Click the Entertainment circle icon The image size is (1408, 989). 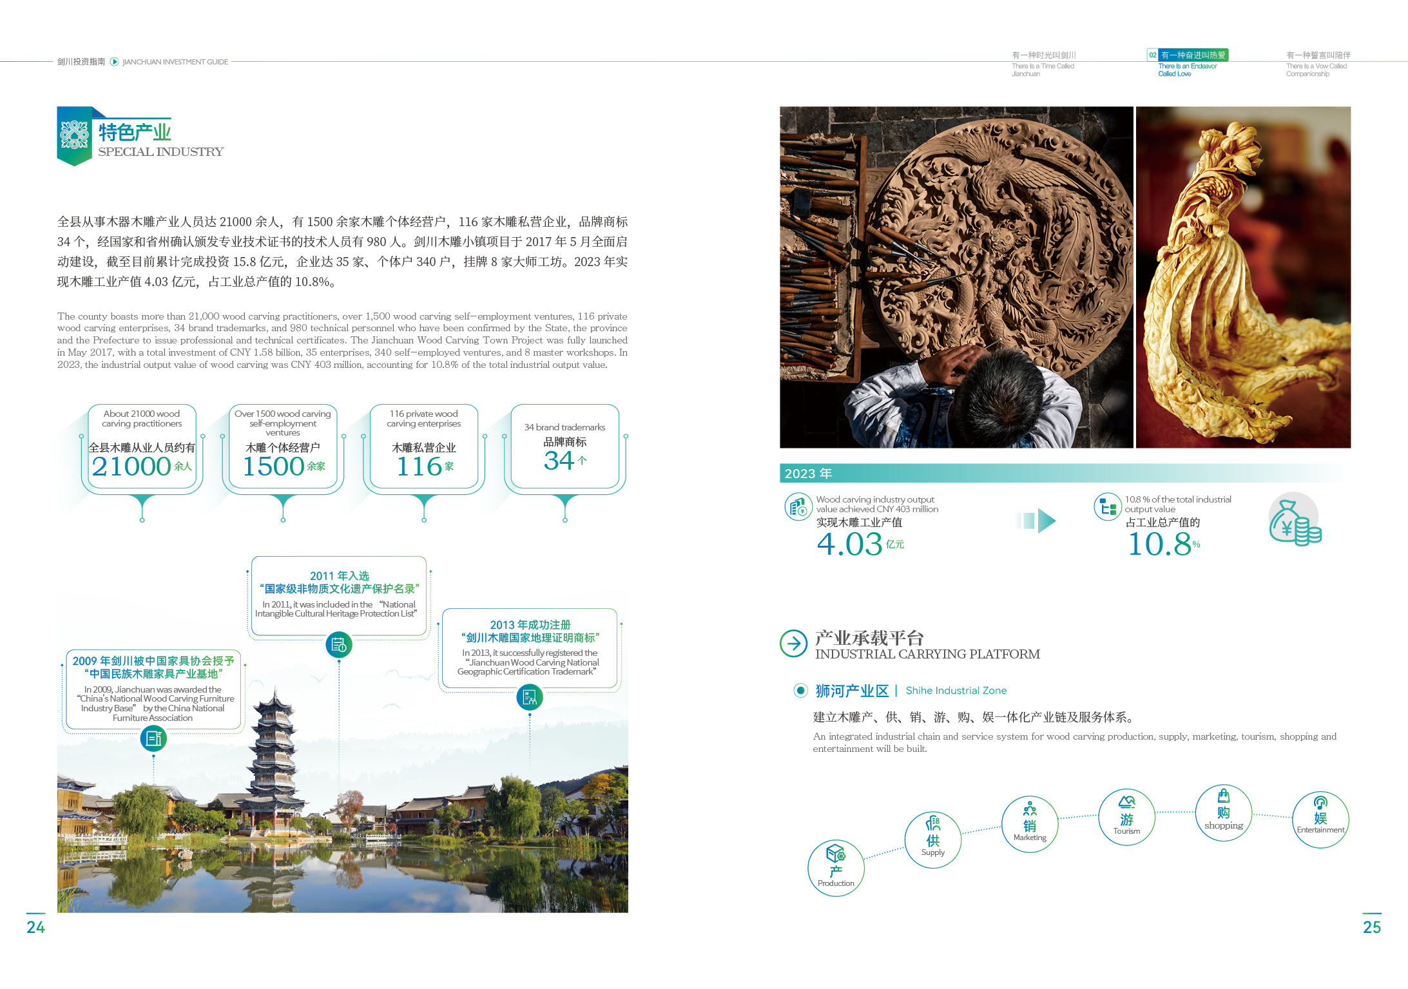tap(1320, 819)
